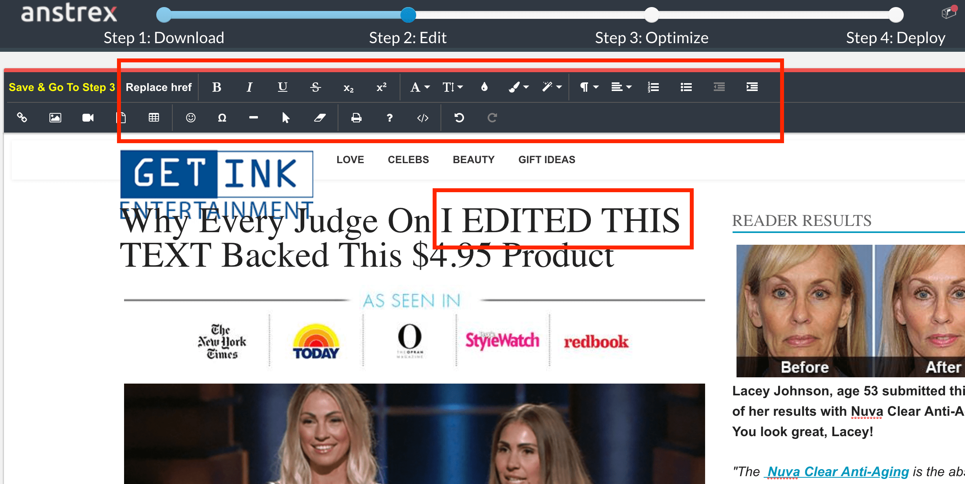Decrease paragraph indent
965x484 pixels.
pos(719,87)
